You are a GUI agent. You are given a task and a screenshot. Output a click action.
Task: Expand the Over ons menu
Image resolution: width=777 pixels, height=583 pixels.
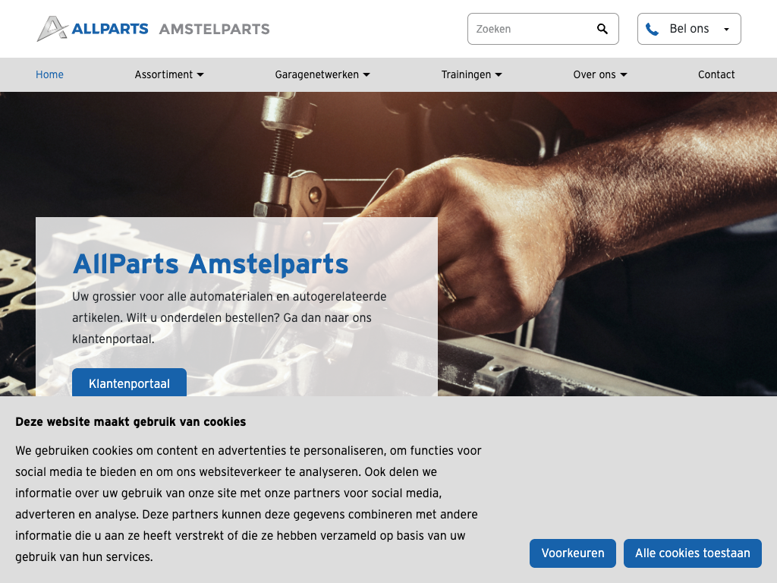(x=600, y=74)
